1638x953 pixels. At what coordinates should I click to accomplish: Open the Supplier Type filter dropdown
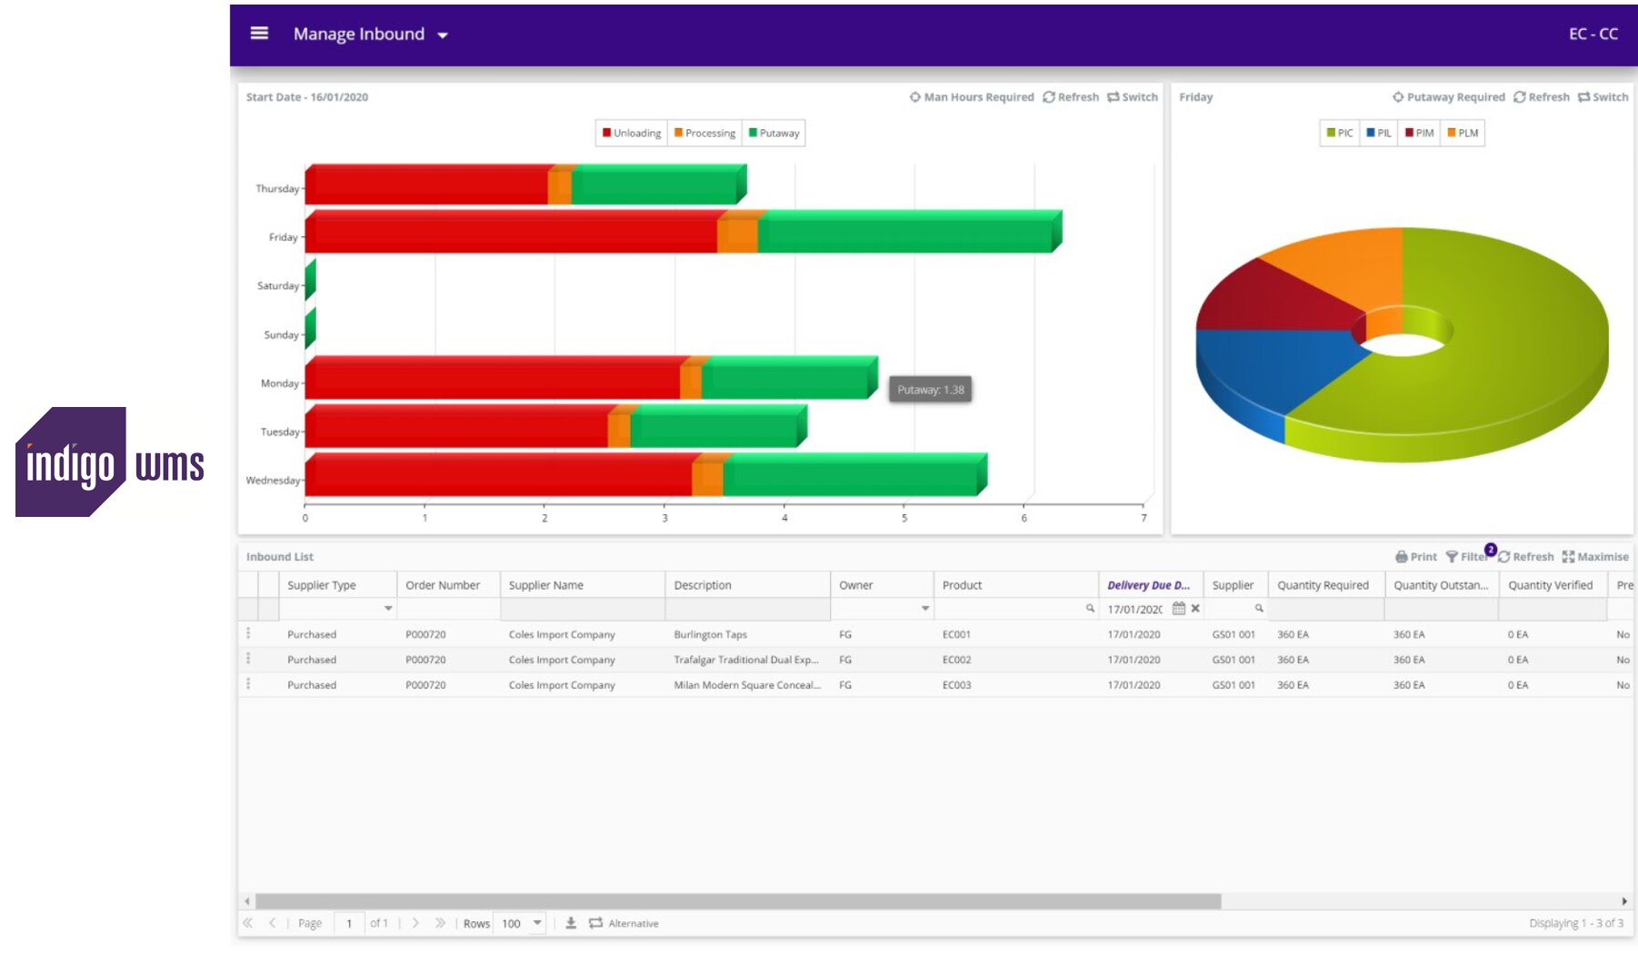388,609
